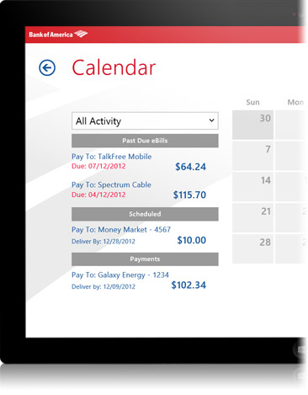308x395 pixels.
Task: Select the Payments section header
Action: click(x=145, y=259)
